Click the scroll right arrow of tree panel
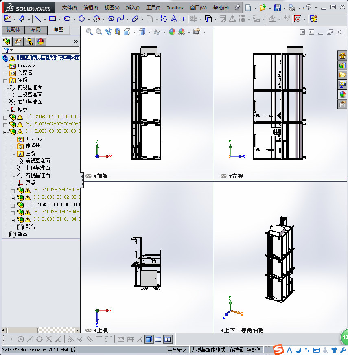 (77, 330)
